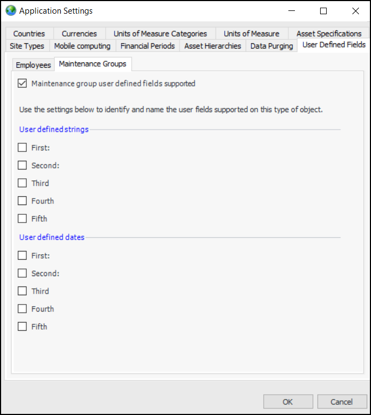Screen dimensions: 371x415
Task: Enable the Fifth user defined string
Action: pos(22,219)
